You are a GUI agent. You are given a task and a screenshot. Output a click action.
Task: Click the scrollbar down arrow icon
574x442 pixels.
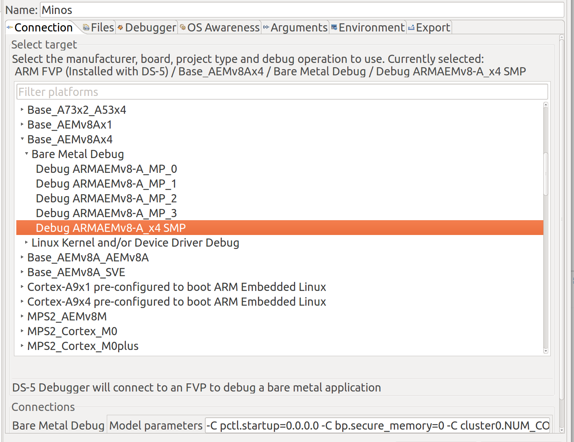click(546, 351)
